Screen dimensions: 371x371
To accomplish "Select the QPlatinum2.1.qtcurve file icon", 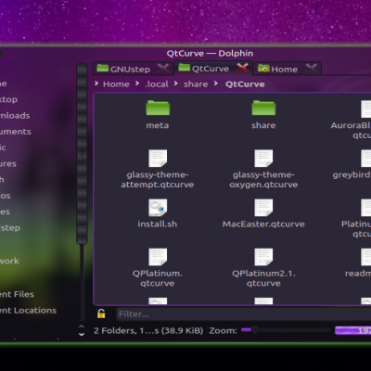I will [263, 257].
